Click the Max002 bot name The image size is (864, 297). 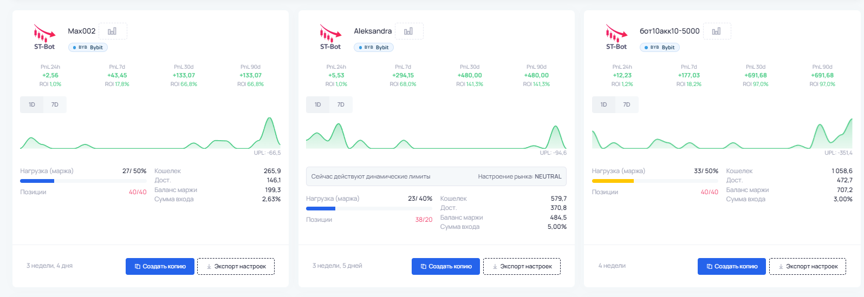point(82,31)
